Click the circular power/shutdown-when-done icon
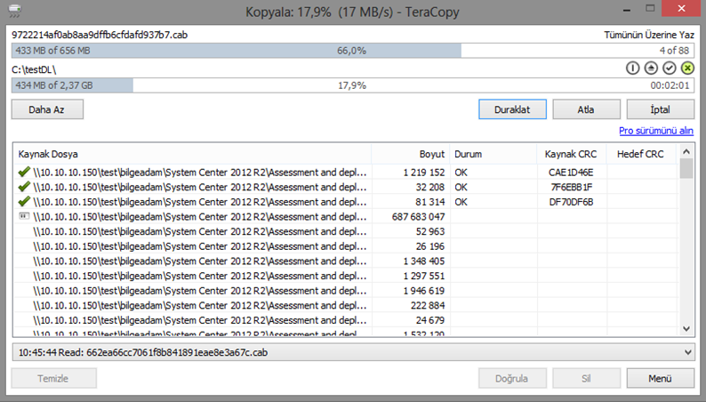The width and height of the screenshot is (706, 402). (632, 68)
